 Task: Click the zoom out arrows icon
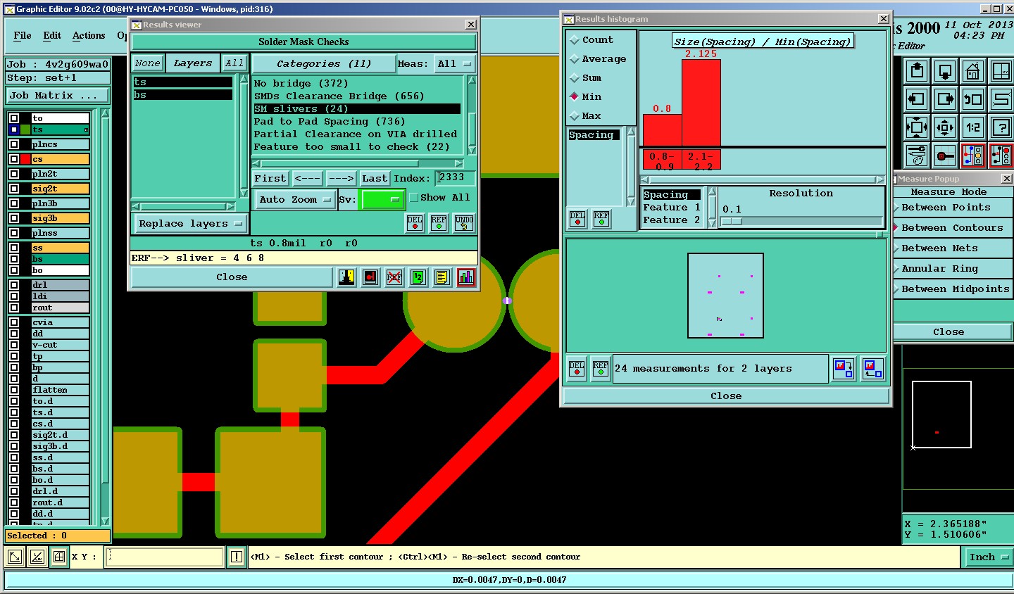945,127
